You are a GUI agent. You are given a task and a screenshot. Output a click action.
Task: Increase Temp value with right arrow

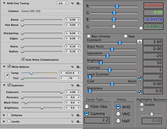point(78,73)
